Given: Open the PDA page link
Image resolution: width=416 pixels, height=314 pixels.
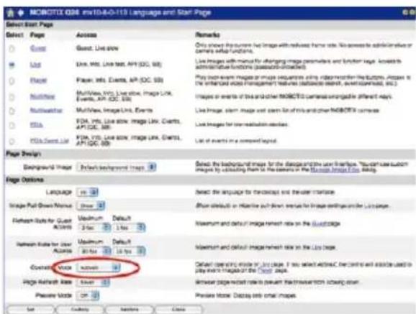Looking at the screenshot, I should click(37, 124).
